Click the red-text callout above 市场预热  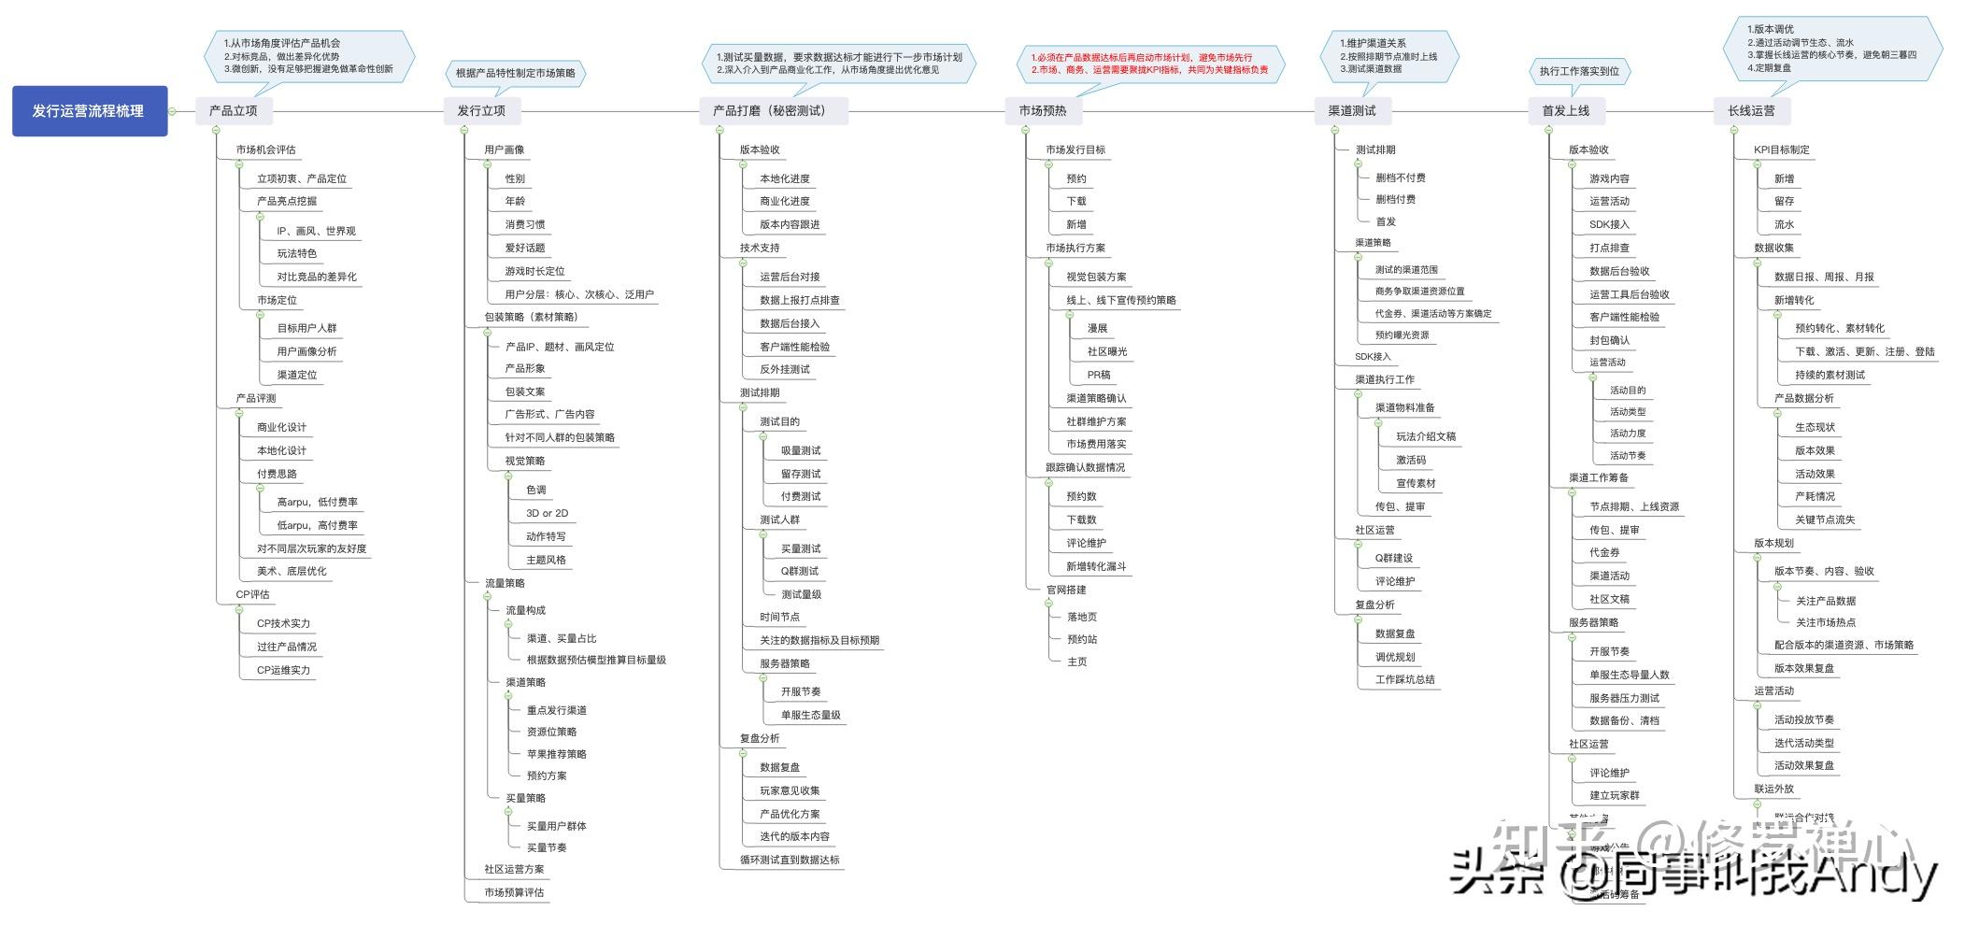point(1150,64)
